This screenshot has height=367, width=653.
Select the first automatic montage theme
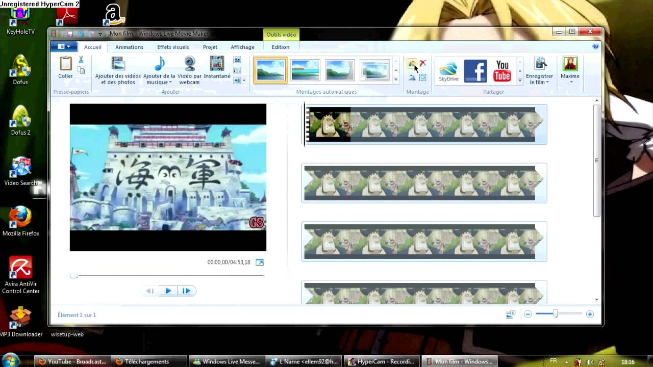270,70
